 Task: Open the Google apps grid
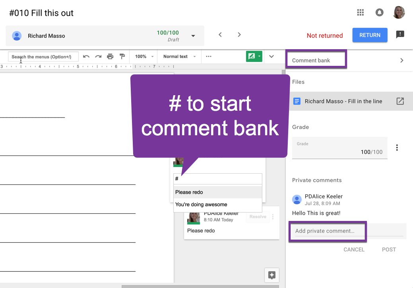tap(360, 12)
